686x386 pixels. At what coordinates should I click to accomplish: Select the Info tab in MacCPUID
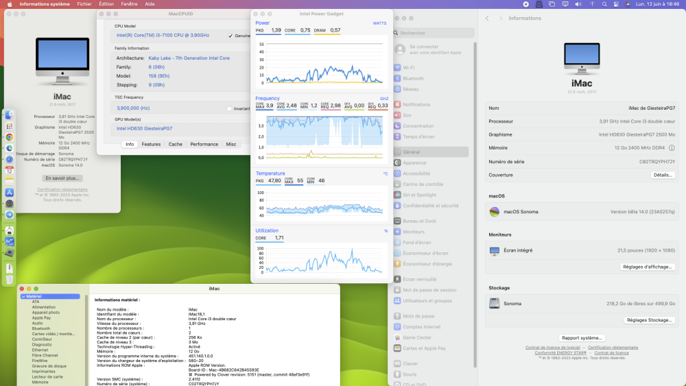130,144
